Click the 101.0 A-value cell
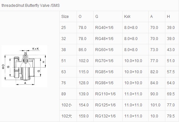 tap(157, 105)
